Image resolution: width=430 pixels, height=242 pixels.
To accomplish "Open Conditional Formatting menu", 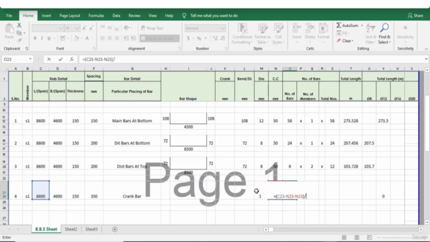I will coord(242,34).
